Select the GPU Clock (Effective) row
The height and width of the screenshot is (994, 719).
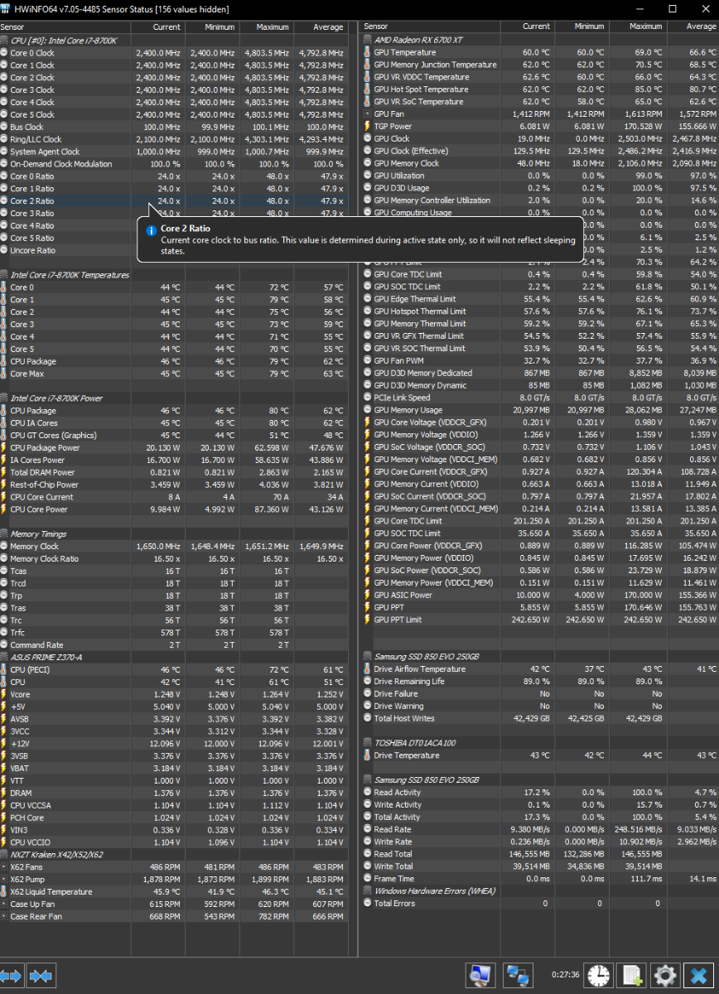pos(540,151)
